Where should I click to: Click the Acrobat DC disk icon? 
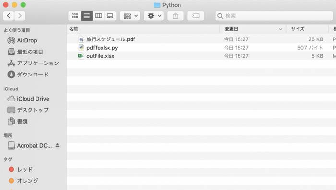pyautogui.click(x=11, y=146)
